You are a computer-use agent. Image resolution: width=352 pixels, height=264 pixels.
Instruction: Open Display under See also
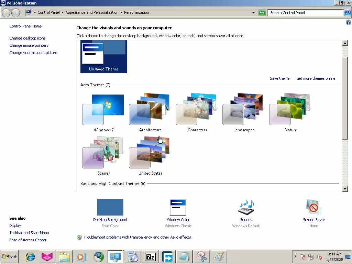click(15, 225)
